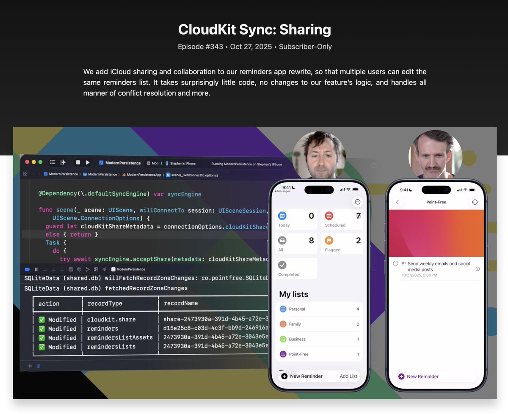Image resolution: width=508 pixels, height=414 pixels.
Task: Click the eye icon at console bottom
Action: click(x=30, y=366)
